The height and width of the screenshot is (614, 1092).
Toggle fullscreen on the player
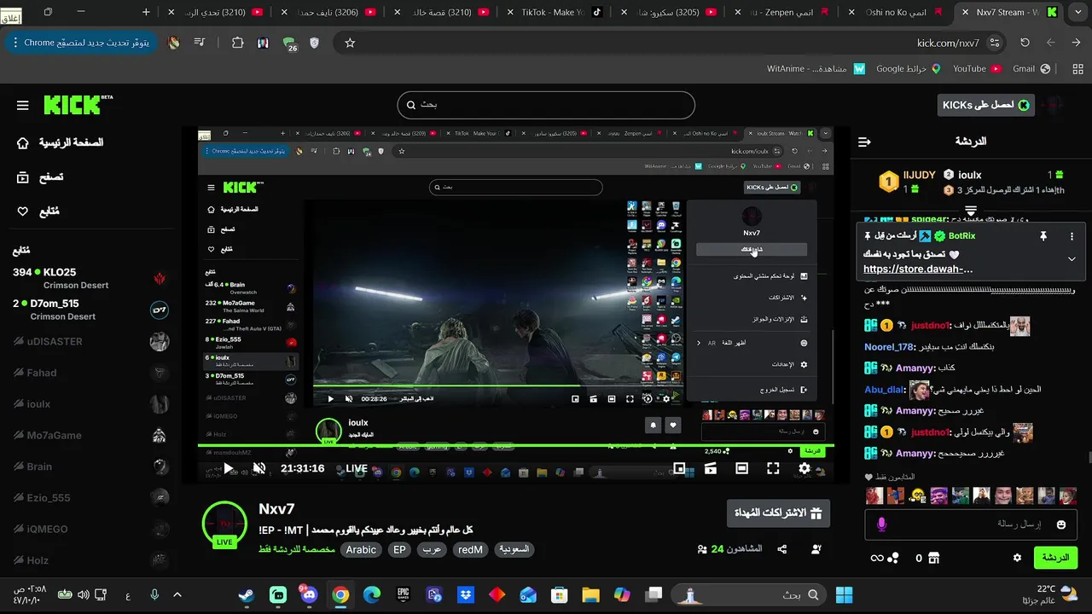click(x=773, y=468)
